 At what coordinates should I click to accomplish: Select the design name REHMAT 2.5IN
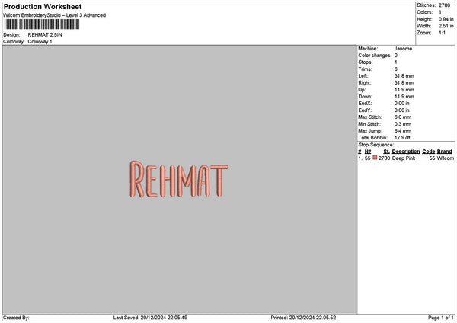[45, 35]
